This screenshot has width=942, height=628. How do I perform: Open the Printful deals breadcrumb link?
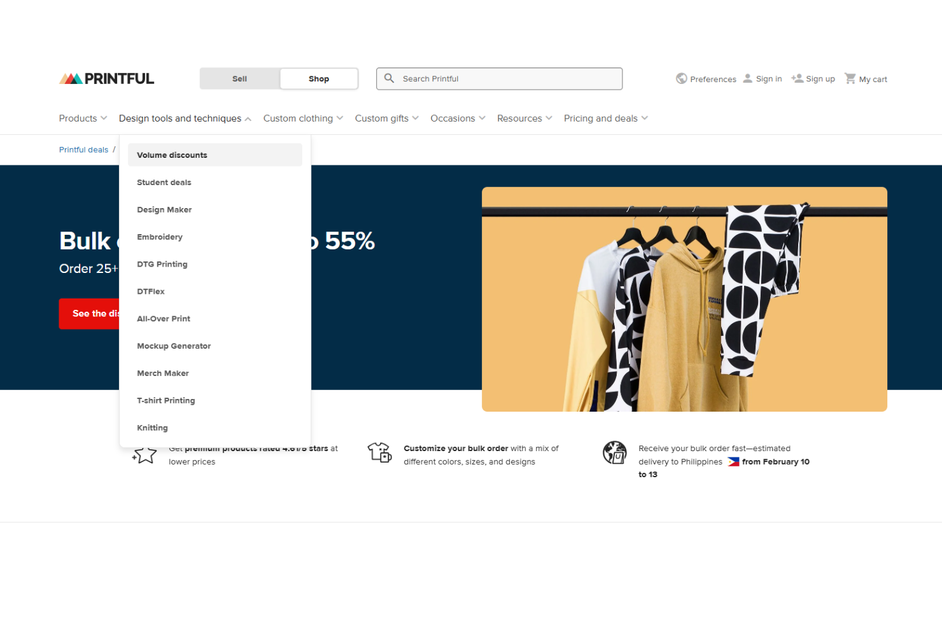pos(83,150)
